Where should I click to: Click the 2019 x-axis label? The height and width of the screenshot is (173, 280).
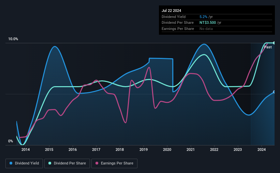point(144,150)
